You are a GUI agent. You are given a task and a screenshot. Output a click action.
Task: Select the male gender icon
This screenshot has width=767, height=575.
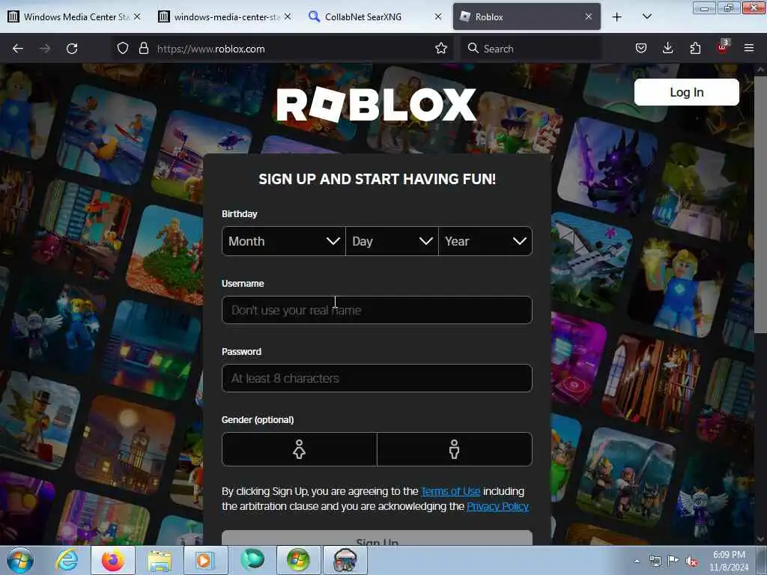(455, 449)
